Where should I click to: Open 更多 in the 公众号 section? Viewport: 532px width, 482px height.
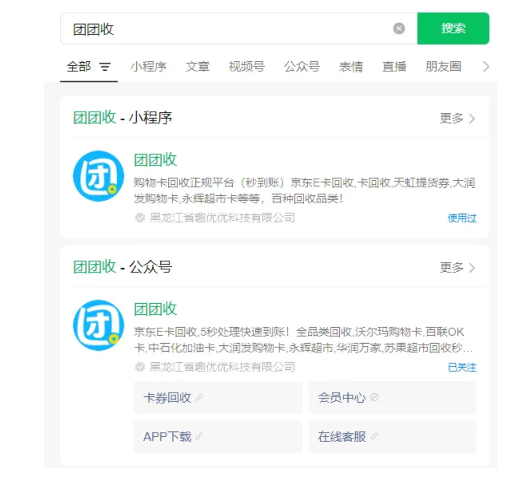coord(457,268)
